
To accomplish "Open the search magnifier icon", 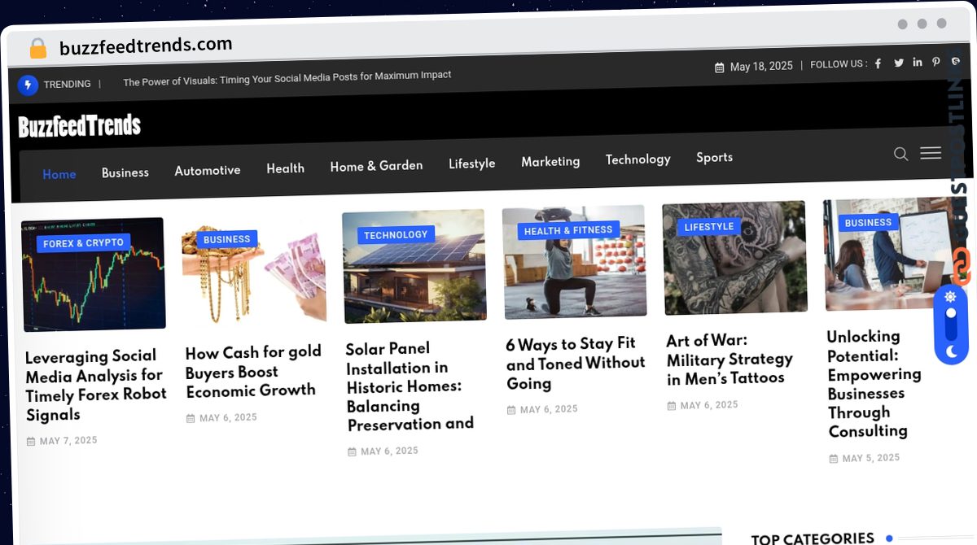I will pyautogui.click(x=900, y=155).
